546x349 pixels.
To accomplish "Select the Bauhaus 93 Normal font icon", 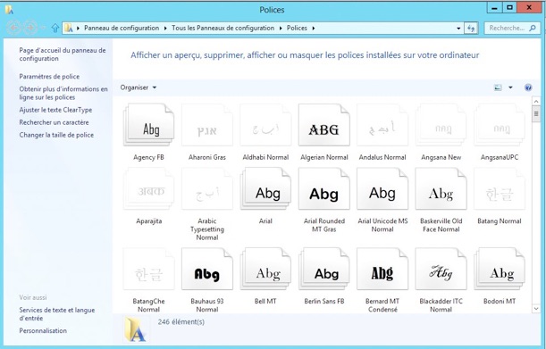I will (x=207, y=269).
